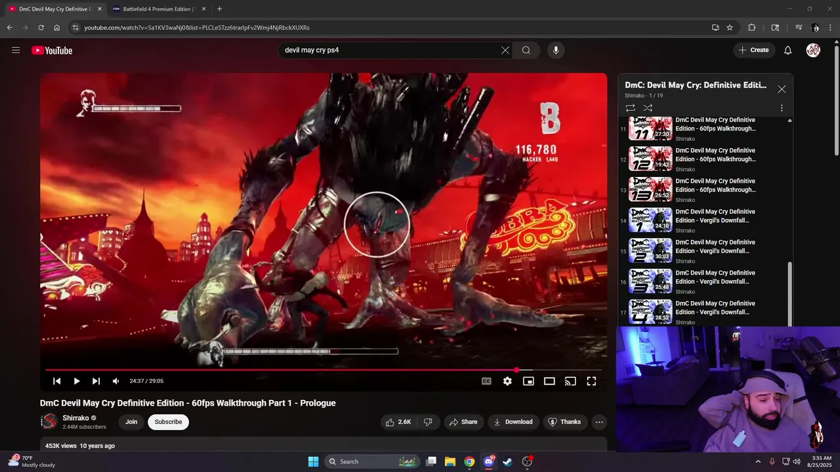This screenshot has height=472, width=840.
Task: Start voice search with microphone
Action: coord(556,50)
